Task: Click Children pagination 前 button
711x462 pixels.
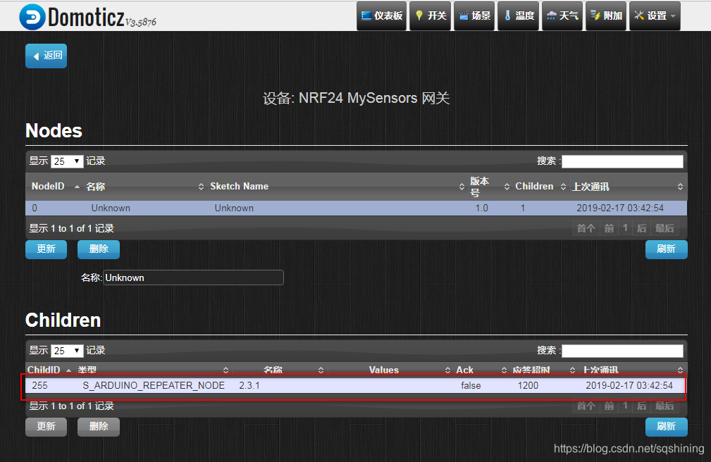Action: point(609,406)
